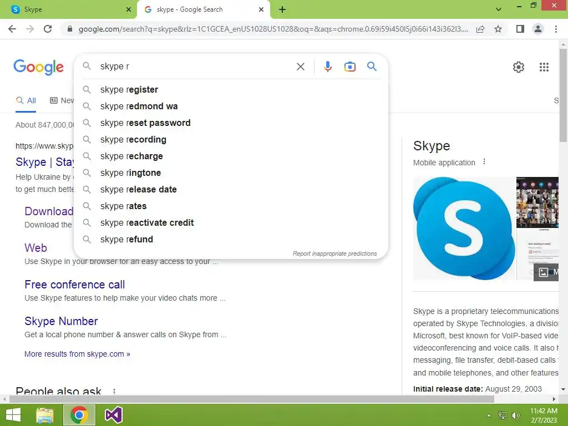568x426 pixels.
Task: Close the skype - Google Search tab
Action: click(x=261, y=9)
